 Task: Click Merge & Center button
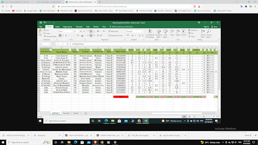(x=116, y=36)
